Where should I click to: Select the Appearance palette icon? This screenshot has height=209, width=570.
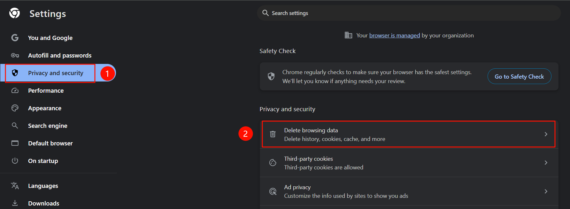pyautogui.click(x=15, y=108)
